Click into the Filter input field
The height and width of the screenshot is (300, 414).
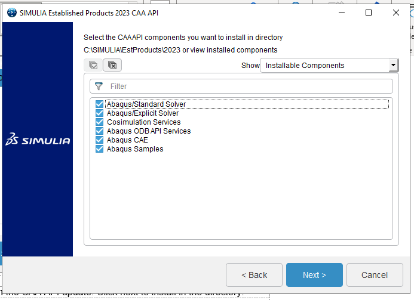241,86
